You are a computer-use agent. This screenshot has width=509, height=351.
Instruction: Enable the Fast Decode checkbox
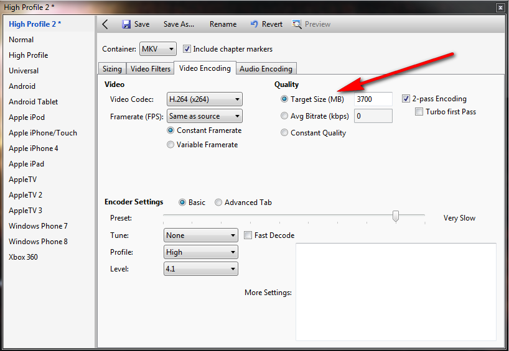click(x=248, y=235)
